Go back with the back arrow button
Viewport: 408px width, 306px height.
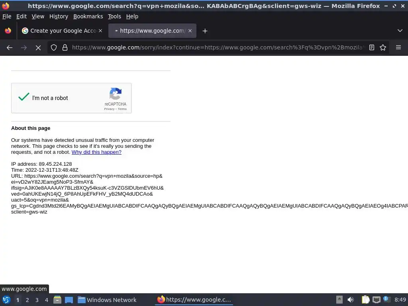coord(10,48)
